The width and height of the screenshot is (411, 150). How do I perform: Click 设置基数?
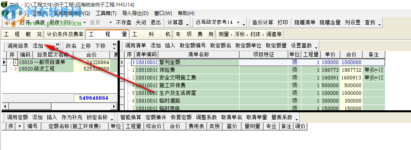[301, 45]
